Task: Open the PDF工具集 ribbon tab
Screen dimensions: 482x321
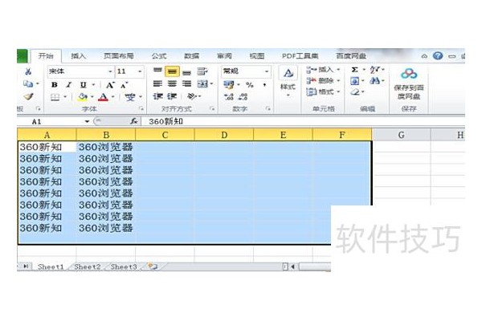Action: pyautogui.click(x=300, y=56)
